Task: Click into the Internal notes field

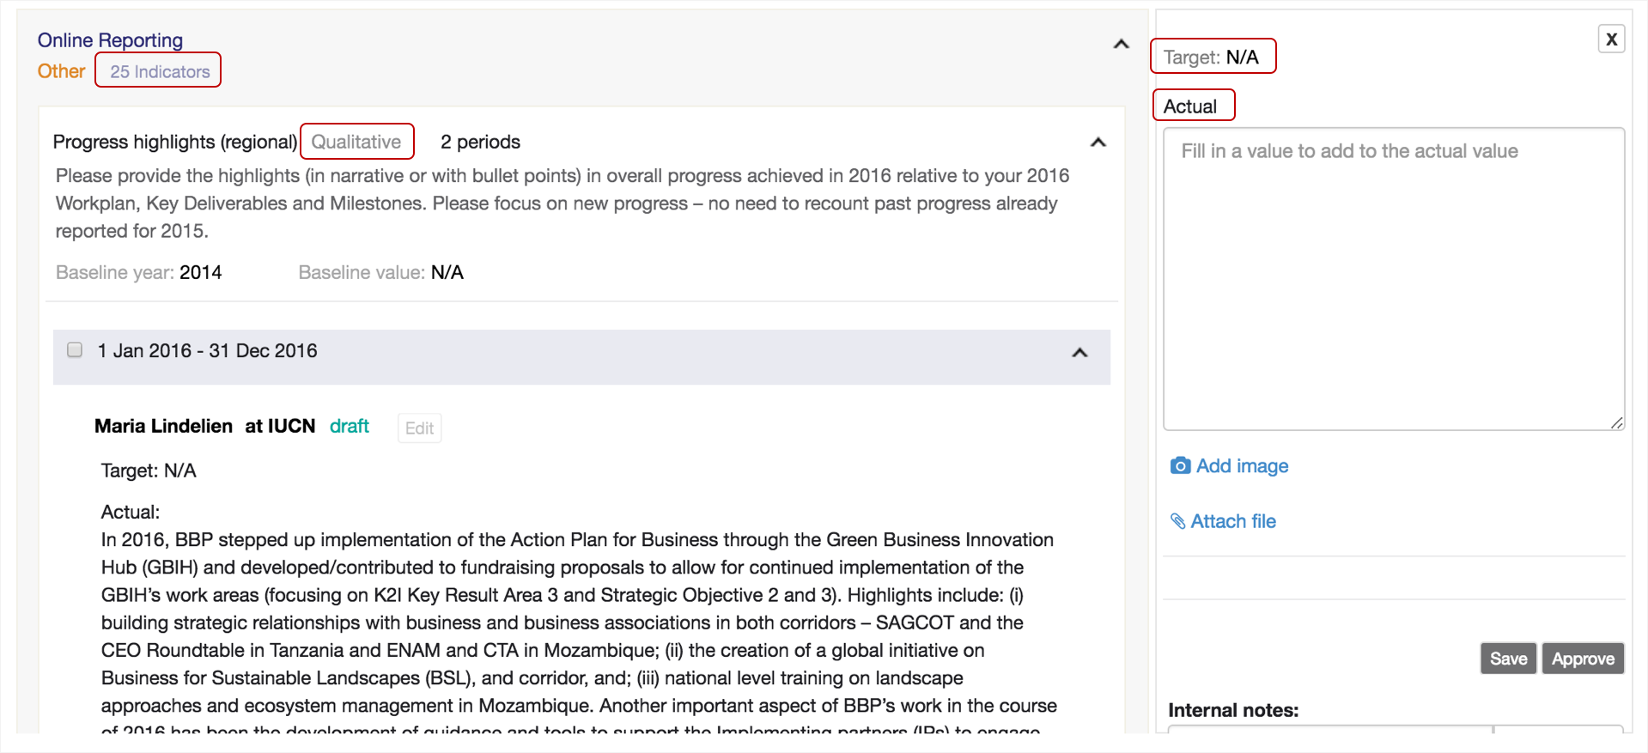Action: [x=1329, y=730]
